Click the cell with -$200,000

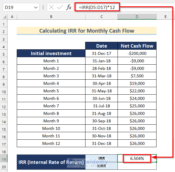(x=137, y=53)
